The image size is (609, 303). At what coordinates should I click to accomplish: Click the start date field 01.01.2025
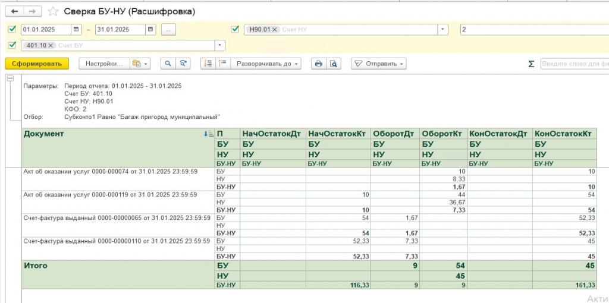coord(46,30)
